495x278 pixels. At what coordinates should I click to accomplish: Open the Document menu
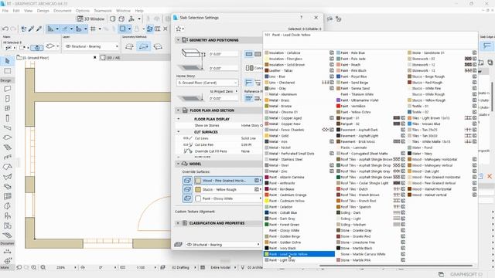pyautogui.click(x=62, y=11)
